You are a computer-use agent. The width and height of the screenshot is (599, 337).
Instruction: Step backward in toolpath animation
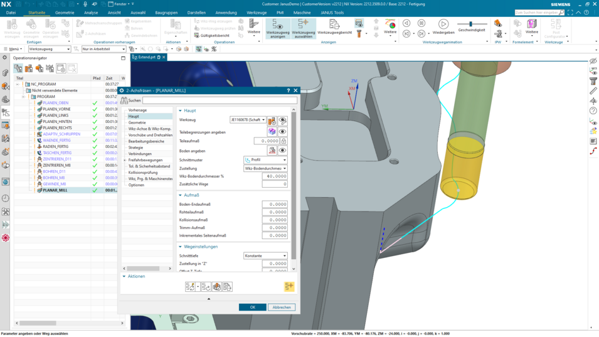pos(406,34)
